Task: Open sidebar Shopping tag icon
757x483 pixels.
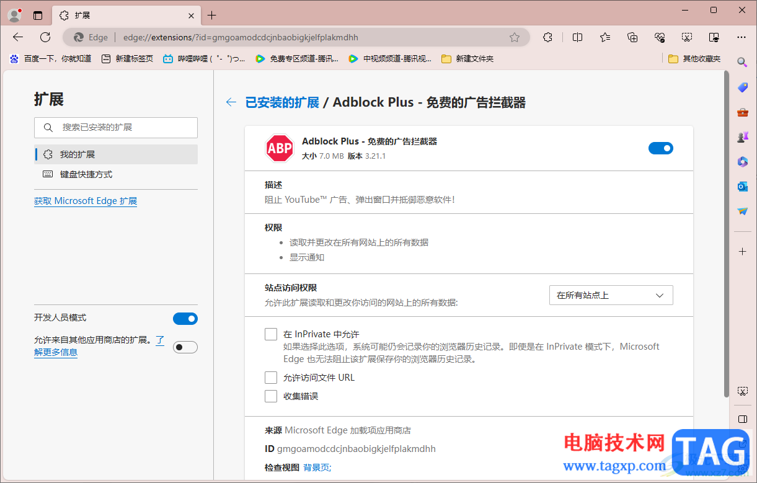Action: (x=742, y=87)
